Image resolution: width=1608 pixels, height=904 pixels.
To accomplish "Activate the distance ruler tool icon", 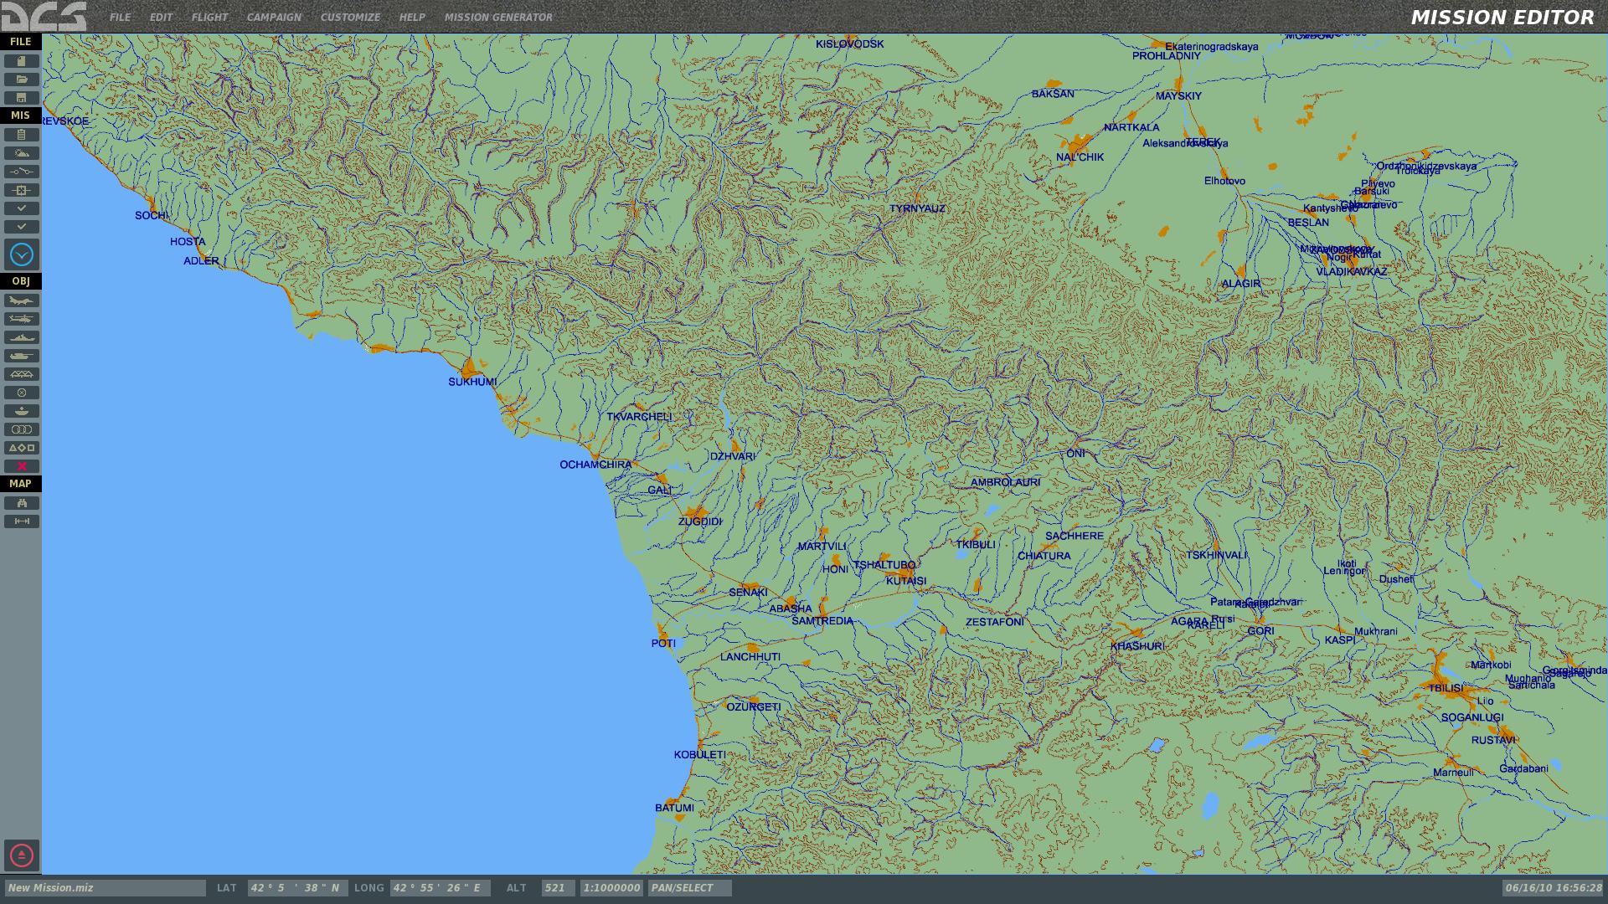I will pyautogui.click(x=22, y=521).
